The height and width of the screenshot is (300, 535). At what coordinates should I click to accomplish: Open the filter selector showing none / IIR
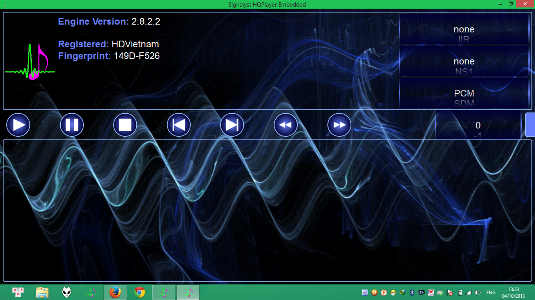[464, 30]
